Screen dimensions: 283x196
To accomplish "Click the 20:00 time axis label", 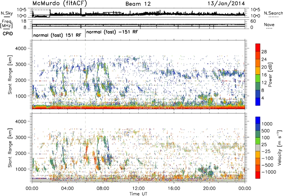I will (x=209, y=189).
